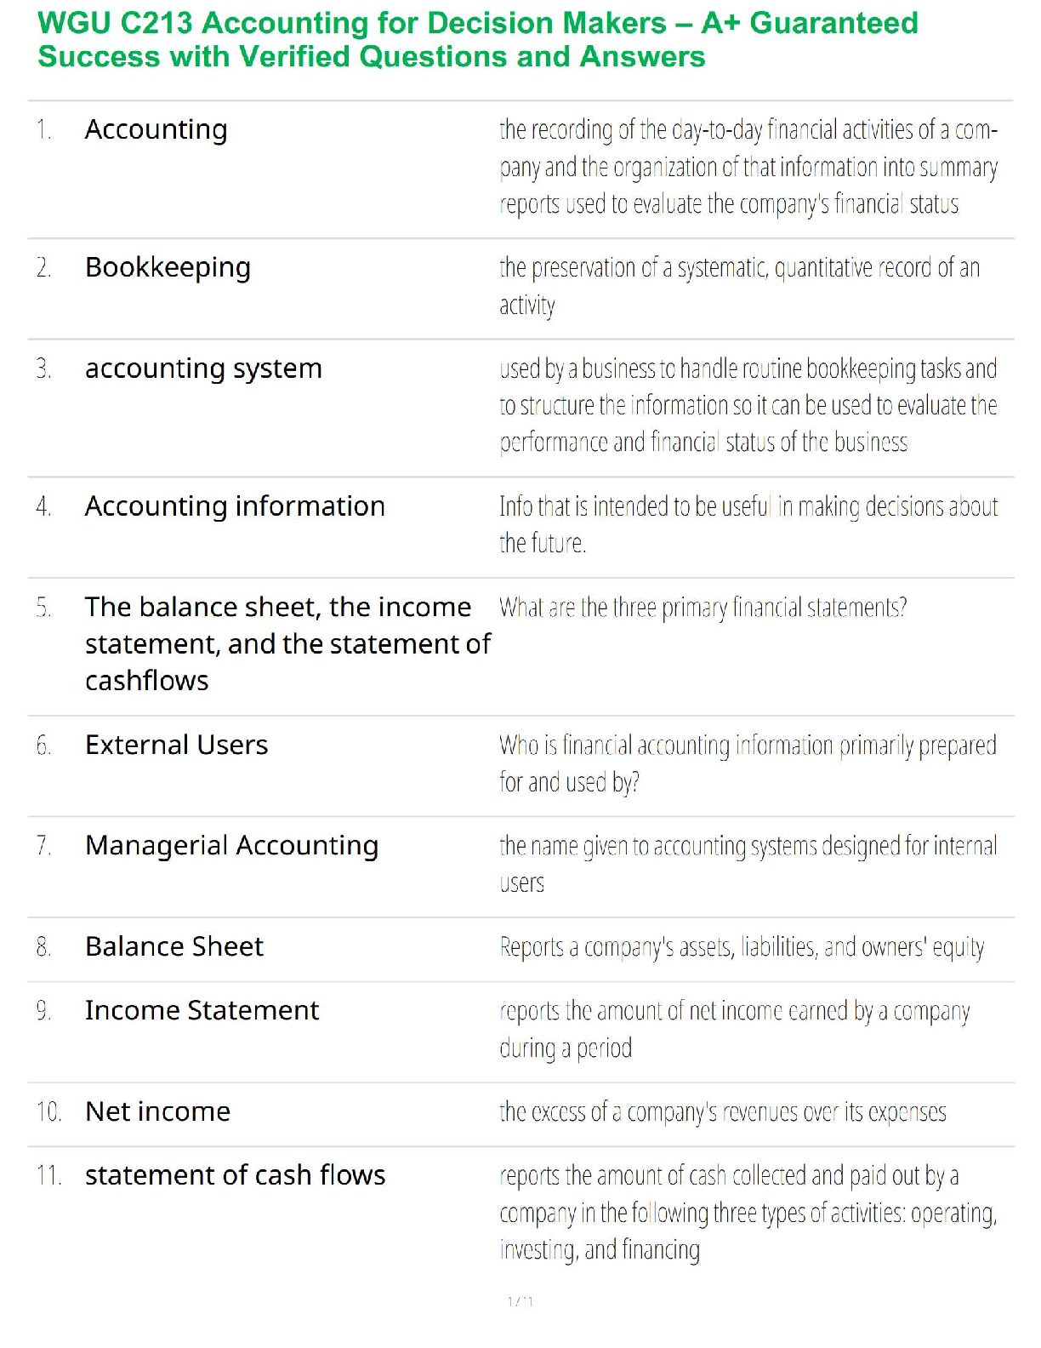Select the "External Users" term
Screen dimensions: 1041x1348
click(x=176, y=745)
